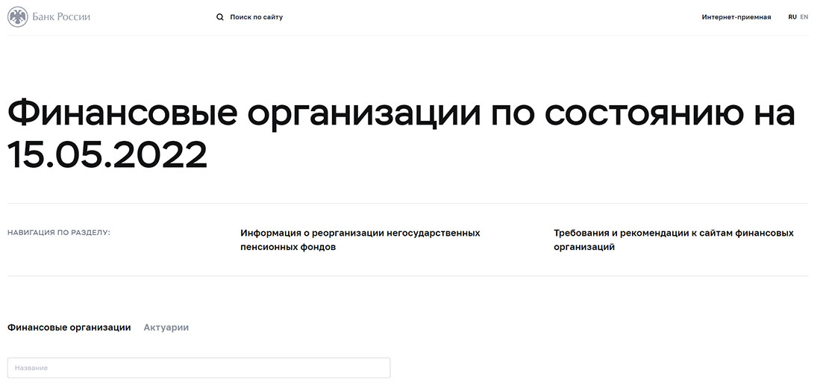Click the Bank of Russia emblem logo
This screenshot has height=382, width=829.
[x=17, y=17]
